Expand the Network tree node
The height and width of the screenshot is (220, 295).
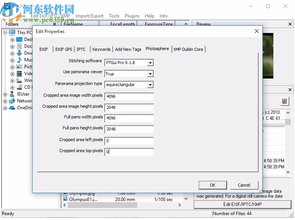(5, 101)
